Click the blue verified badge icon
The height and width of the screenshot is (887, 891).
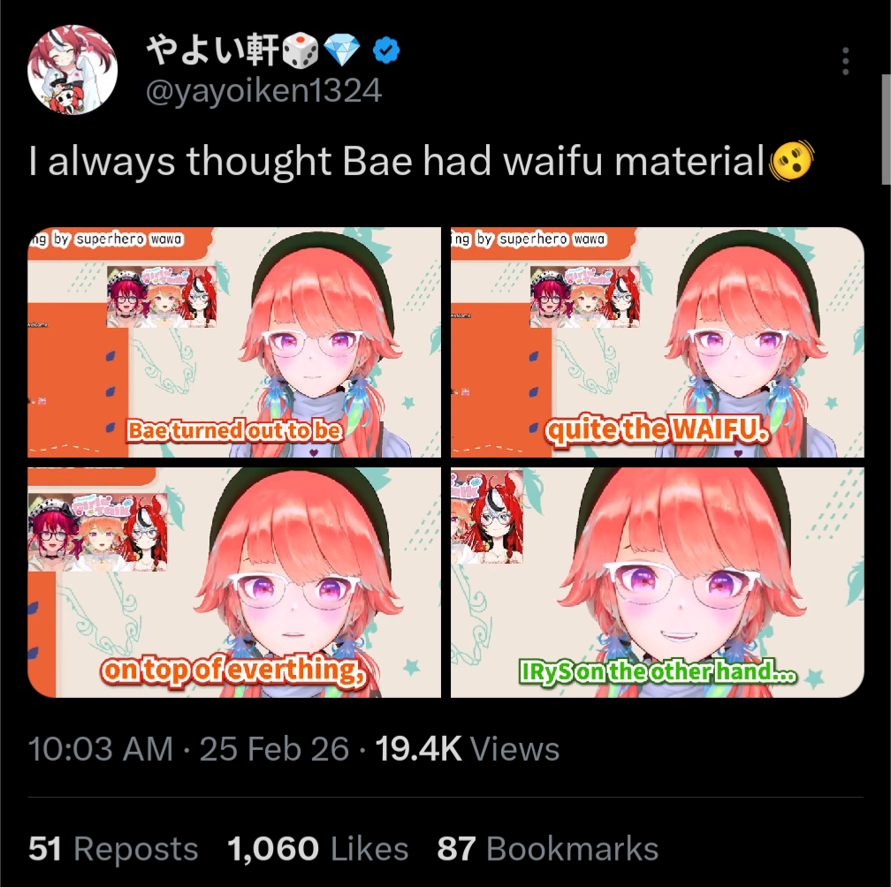coord(385,51)
